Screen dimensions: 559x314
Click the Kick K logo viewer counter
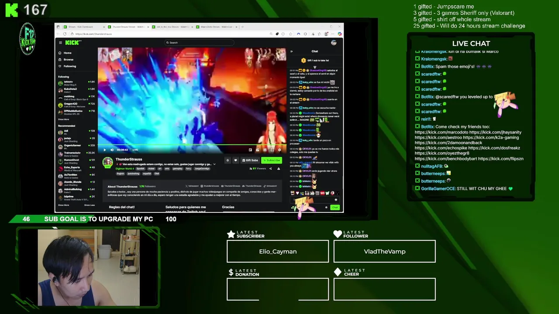[26, 10]
